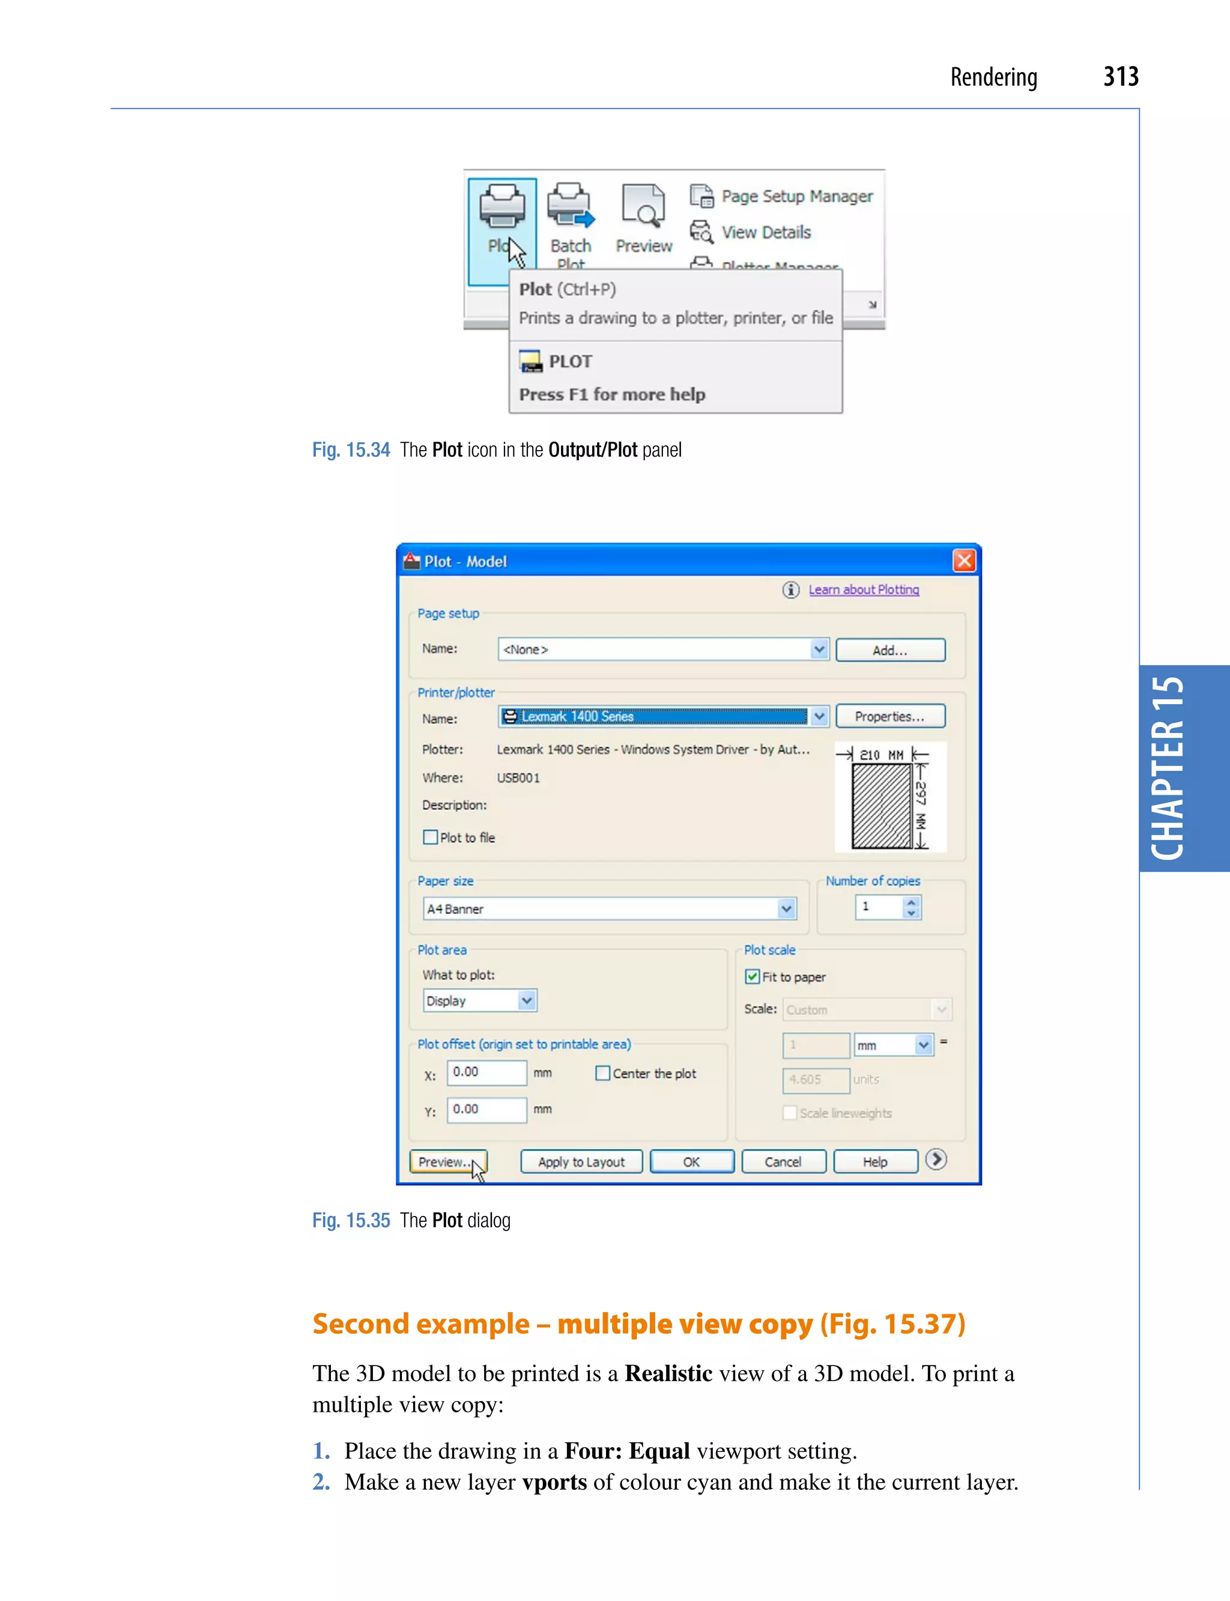Open the Printer/plotter Name dropdown
Viewport: 1230px width, 1601px height.
[663, 716]
